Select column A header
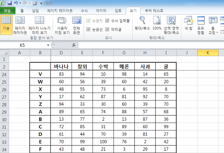Image resolution: width=224 pixels, height=153 pixels. click(x=19, y=53)
